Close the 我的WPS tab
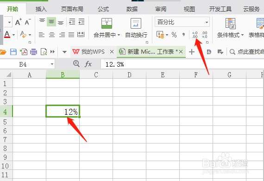 (112, 52)
